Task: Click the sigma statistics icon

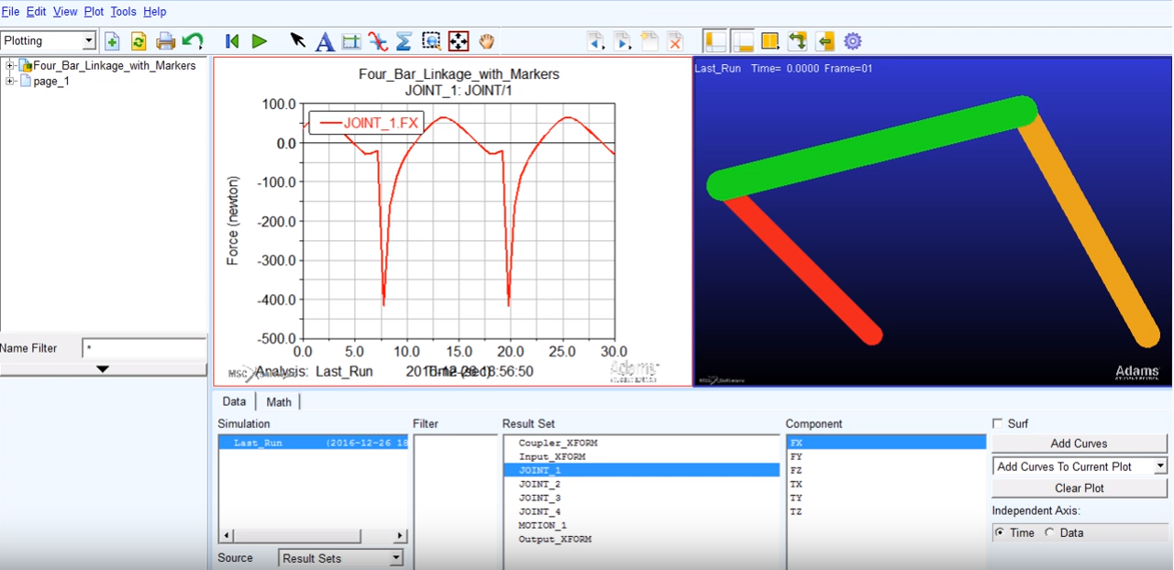Action: click(x=404, y=41)
